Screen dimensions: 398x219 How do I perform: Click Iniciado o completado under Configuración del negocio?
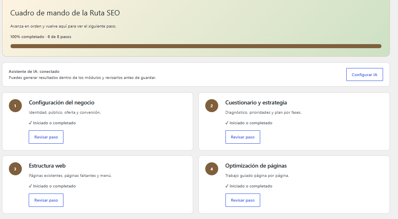click(x=52, y=123)
